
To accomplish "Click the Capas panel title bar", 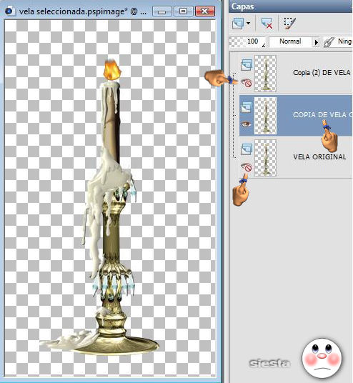I will (x=290, y=6).
